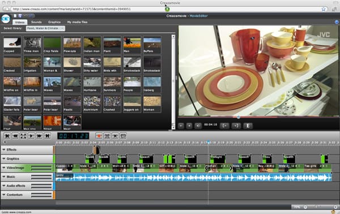Open the My media files tab
The width and height of the screenshot is (340, 214).
click(77, 22)
